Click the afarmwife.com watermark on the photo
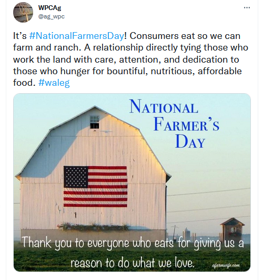 pos(226,265)
